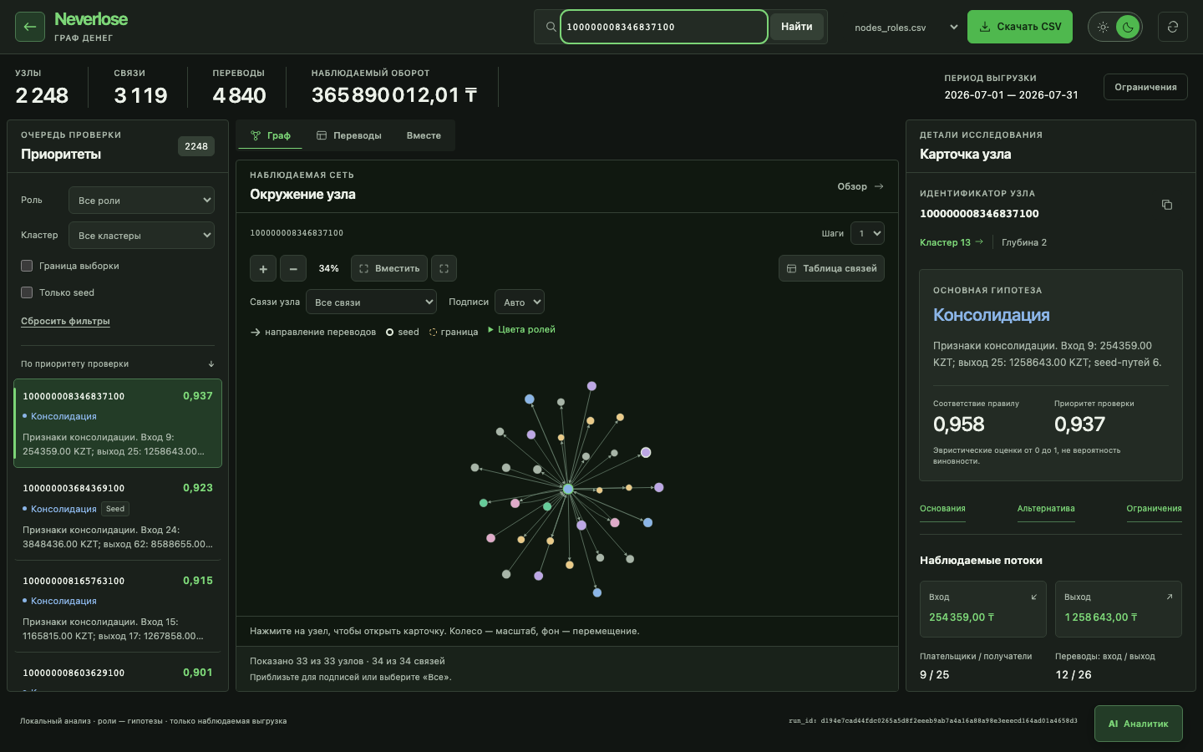Copy the node identifier with the copy icon
Image resolution: width=1203 pixels, height=752 pixels.
[1167, 205]
